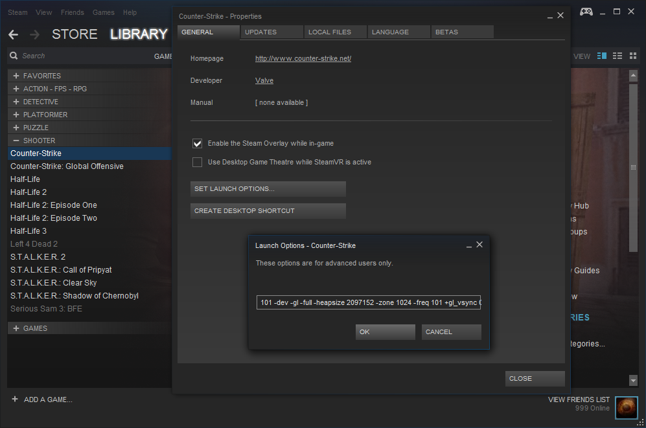Toggle Enable the Steam Overlay checkbox
The width and height of the screenshot is (646, 428).
pyautogui.click(x=198, y=143)
